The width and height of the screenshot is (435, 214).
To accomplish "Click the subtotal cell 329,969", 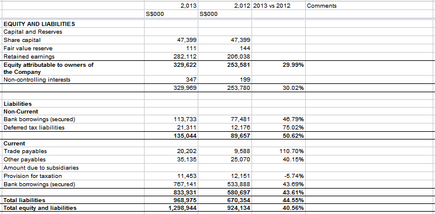I will [x=171, y=88].
